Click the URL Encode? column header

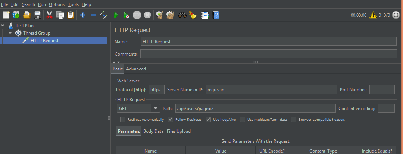coord(272,151)
